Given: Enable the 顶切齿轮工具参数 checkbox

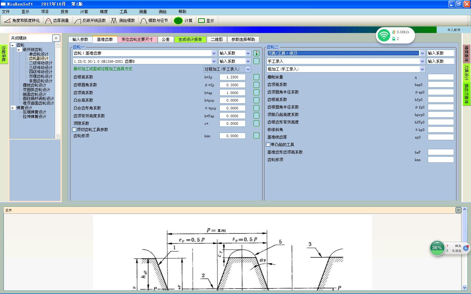Looking at the screenshot, I should [x=74, y=130].
